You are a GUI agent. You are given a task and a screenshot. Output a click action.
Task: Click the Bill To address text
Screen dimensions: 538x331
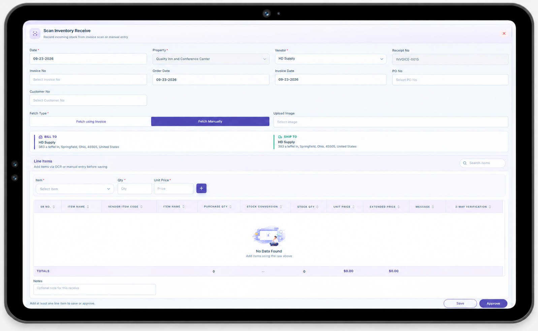tap(79, 147)
